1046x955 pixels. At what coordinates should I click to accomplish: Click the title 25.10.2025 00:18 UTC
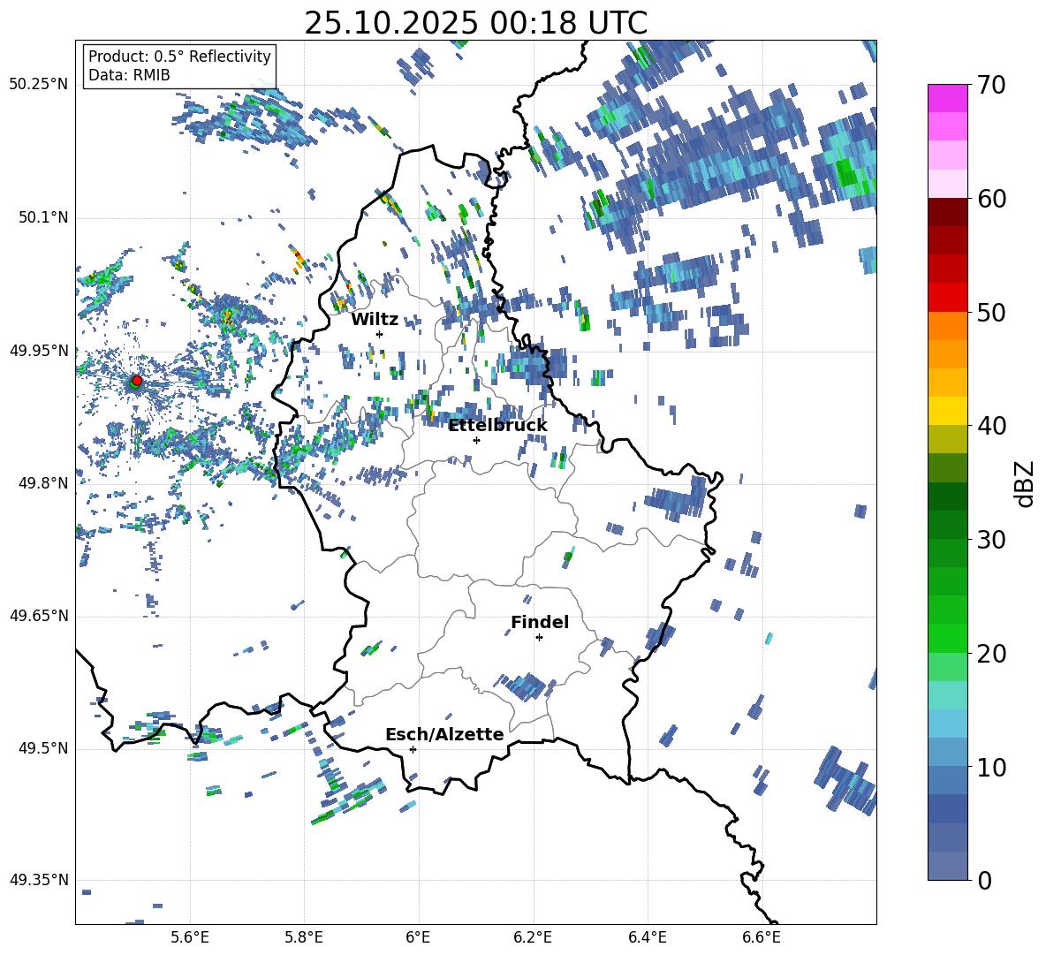pyautogui.click(x=475, y=23)
